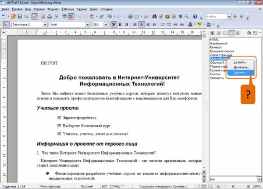Align text left
Image resolution: width=263 pixels, height=189 pixels.
(x=135, y=24)
